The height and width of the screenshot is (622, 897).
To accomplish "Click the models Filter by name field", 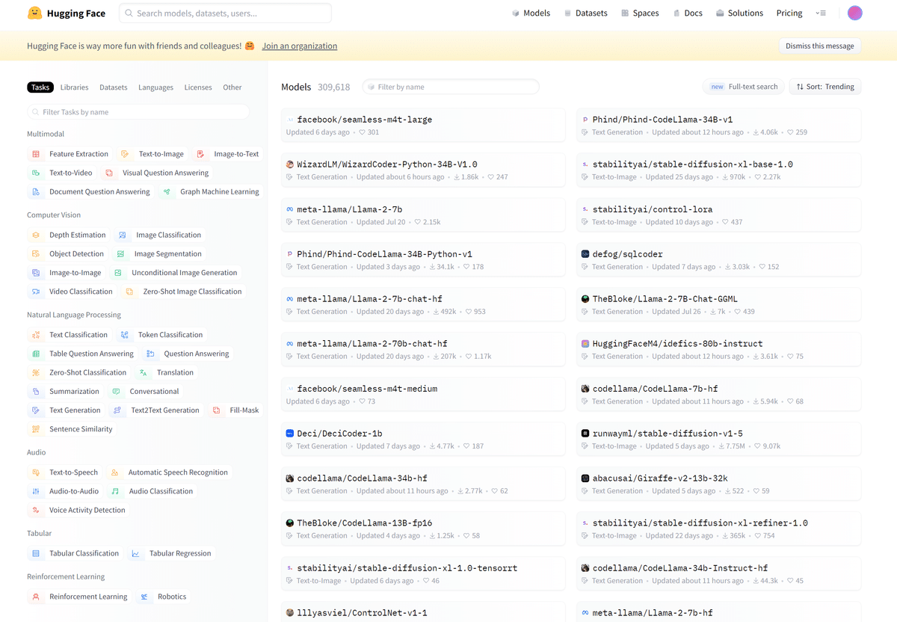I will click(451, 87).
